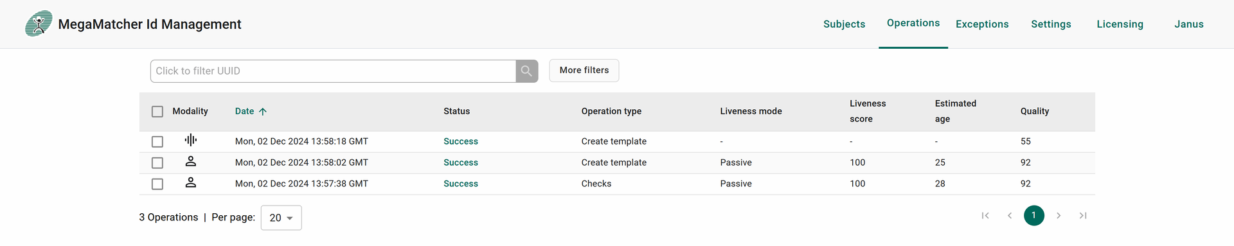
Task: Click the 3 Operations count text
Action: tap(168, 217)
